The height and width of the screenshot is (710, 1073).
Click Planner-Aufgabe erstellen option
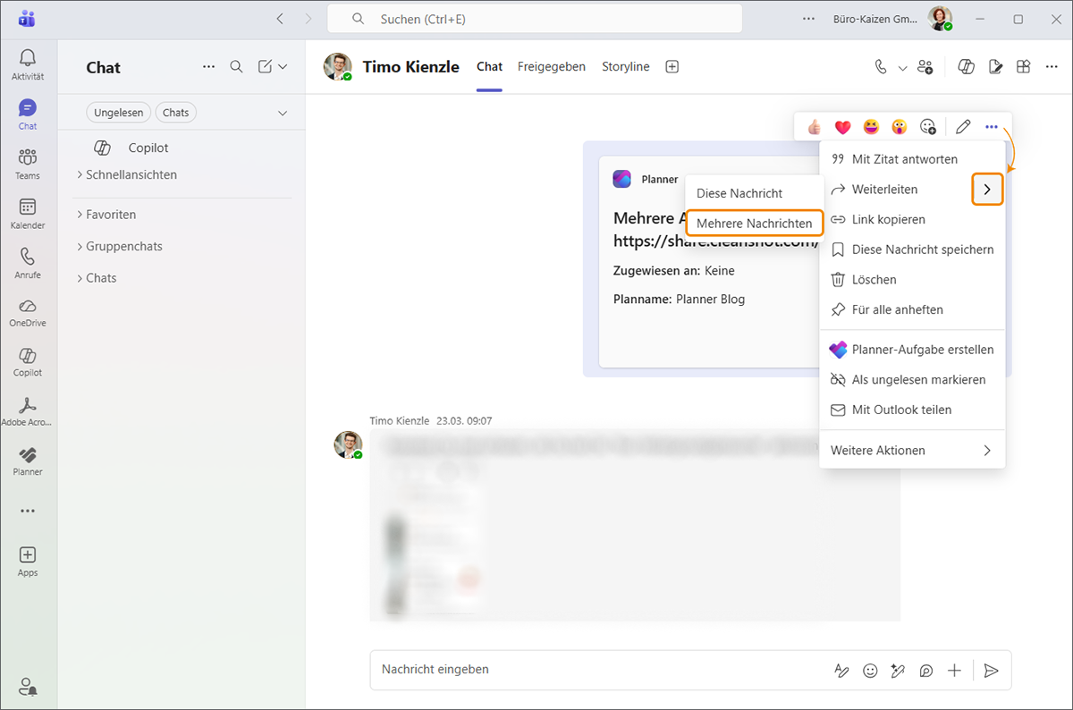(922, 350)
